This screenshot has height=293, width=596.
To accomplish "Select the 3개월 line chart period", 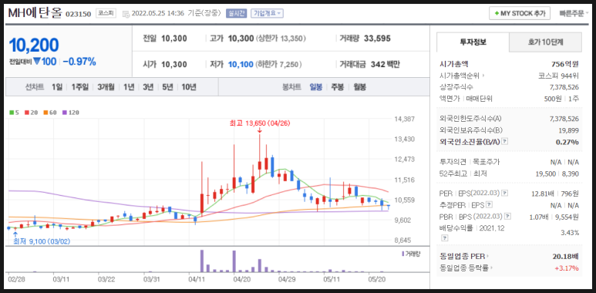I will 106,87.
